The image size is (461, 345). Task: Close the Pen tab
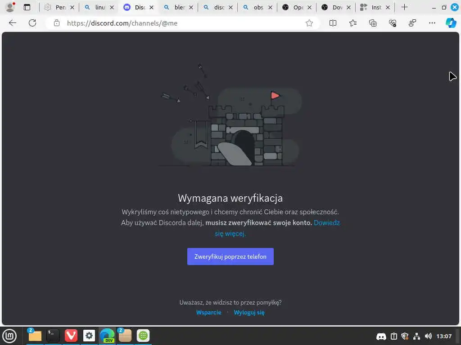pos(72,8)
